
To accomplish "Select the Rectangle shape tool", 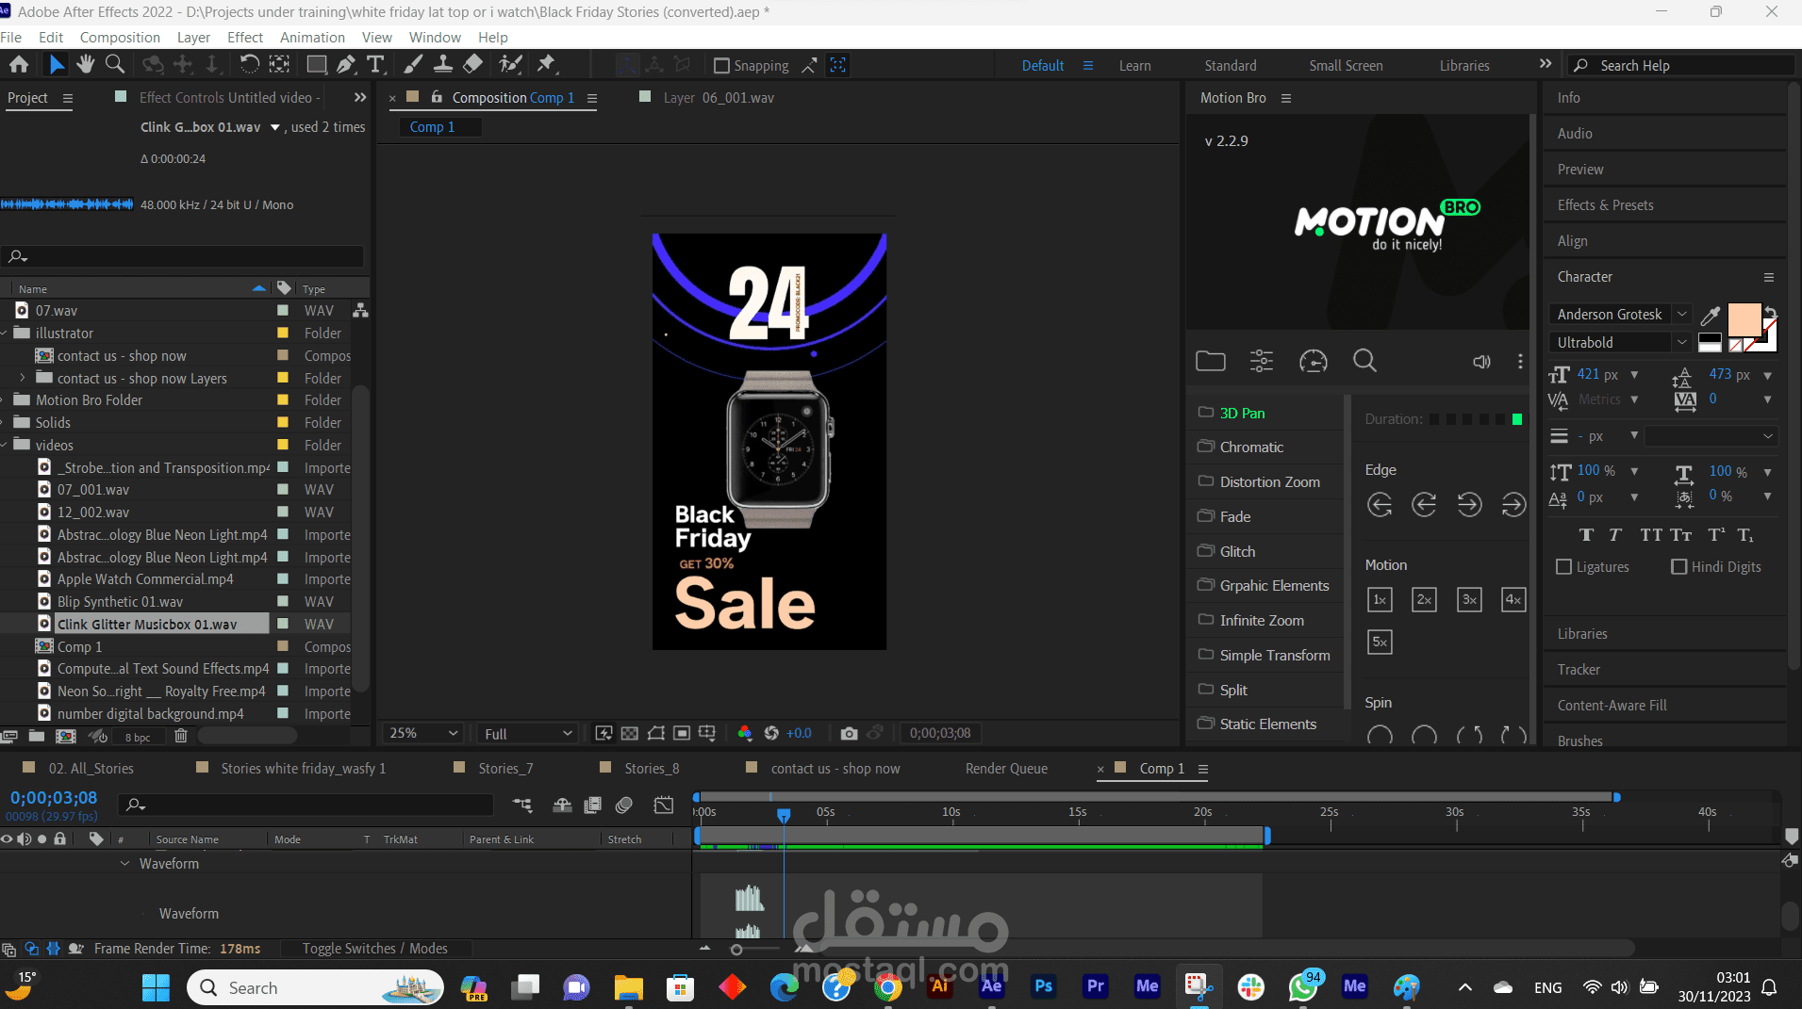I will 317,64.
